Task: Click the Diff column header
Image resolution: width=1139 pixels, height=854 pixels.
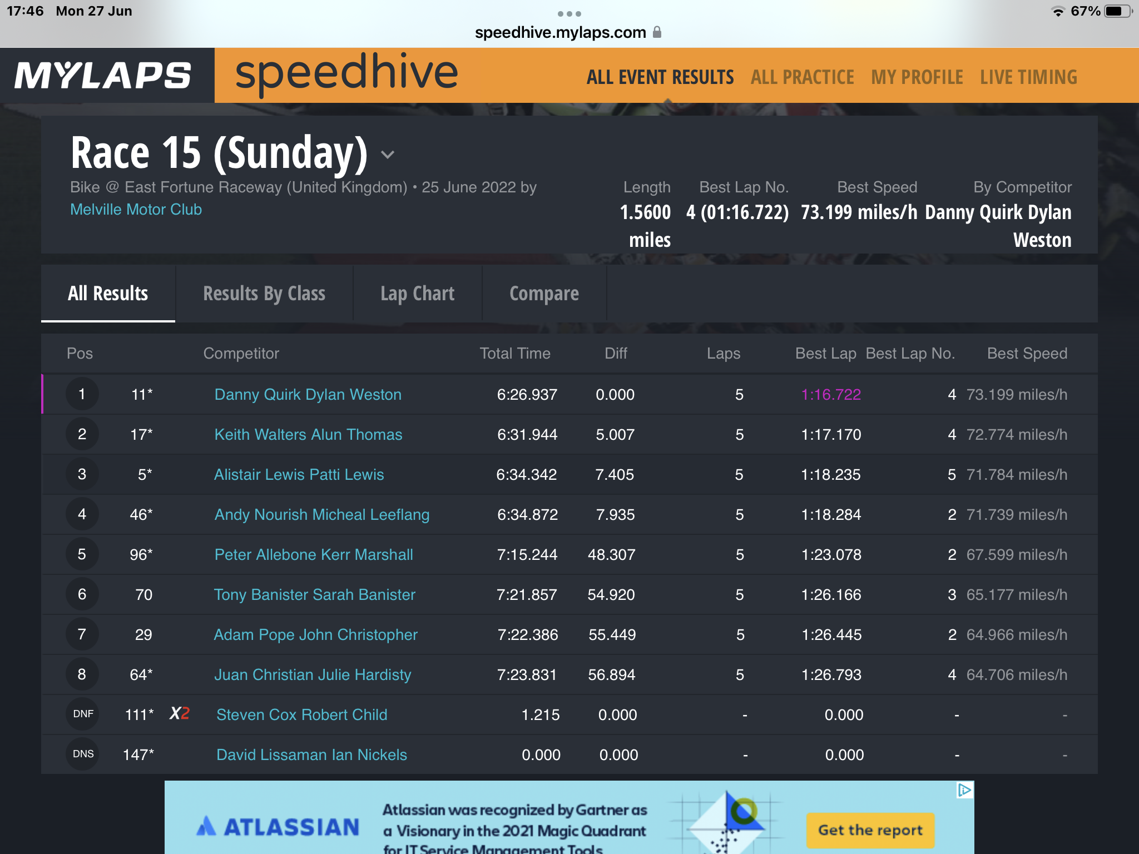Action: 616,354
